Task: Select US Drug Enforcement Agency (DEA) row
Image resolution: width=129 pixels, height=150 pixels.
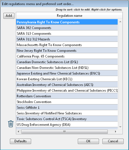Action: click(67, 125)
